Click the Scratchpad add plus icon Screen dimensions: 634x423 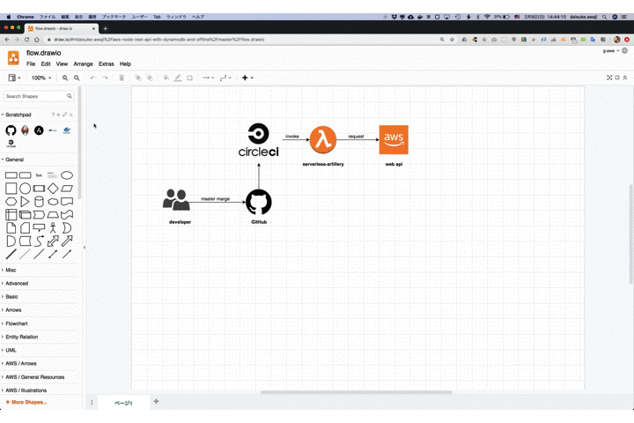(x=58, y=115)
